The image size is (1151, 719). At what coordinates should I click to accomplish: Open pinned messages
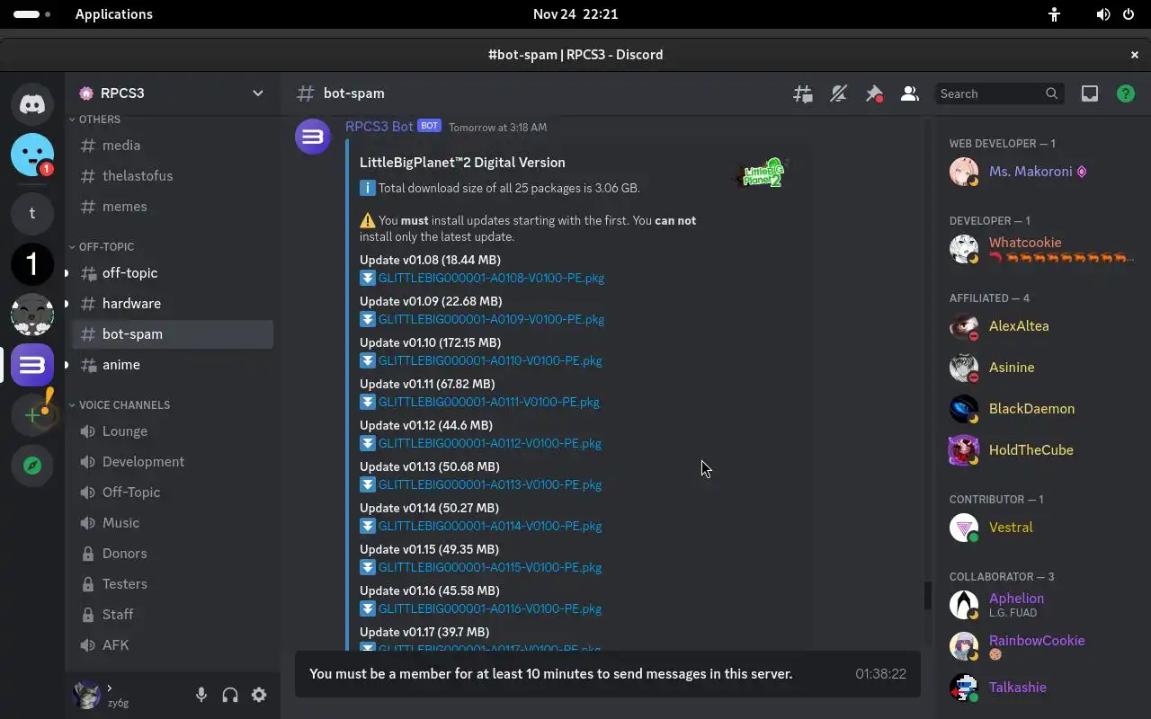point(874,93)
